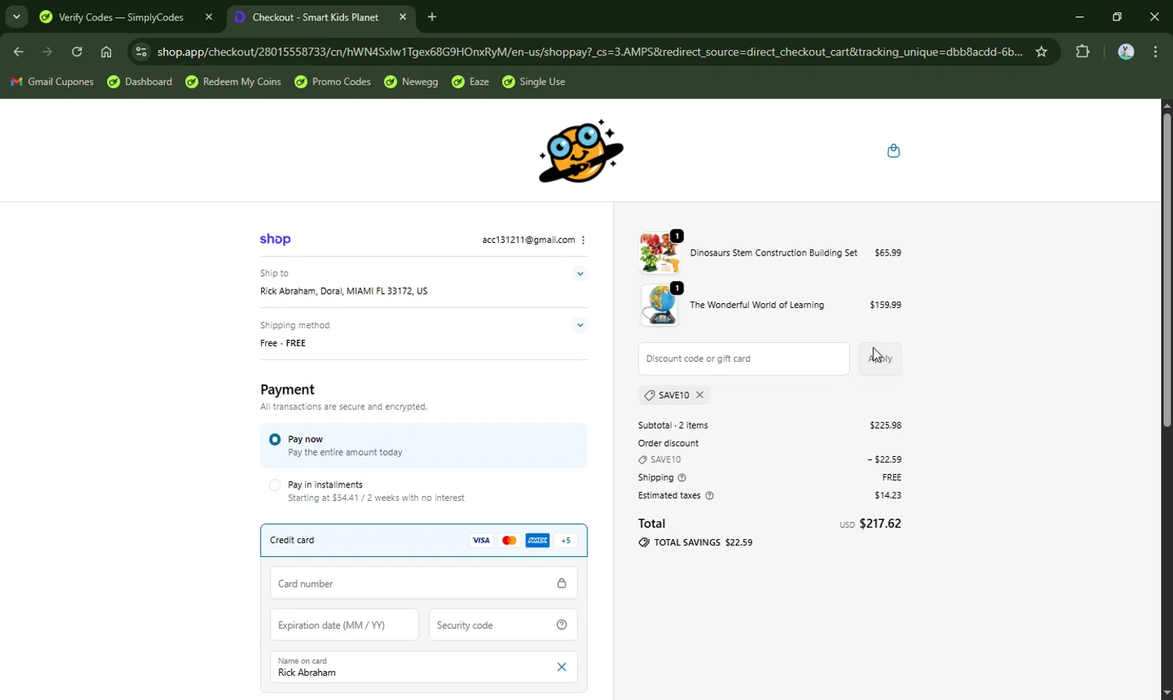Screen dimensions: 1173x700
Task: Click the Estimated taxes $14.23 value
Action: click(888, 495)
